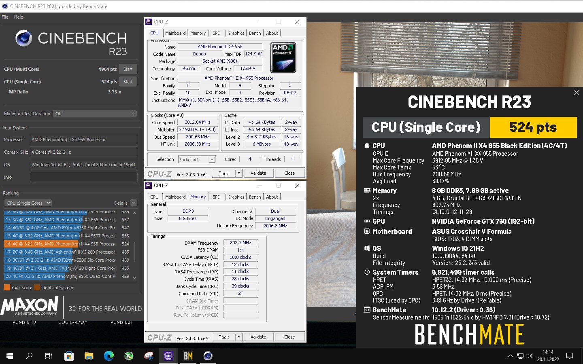The image size is (583, 364).
Task: Show hidden system tray icons
Action: tap(510, 356)
